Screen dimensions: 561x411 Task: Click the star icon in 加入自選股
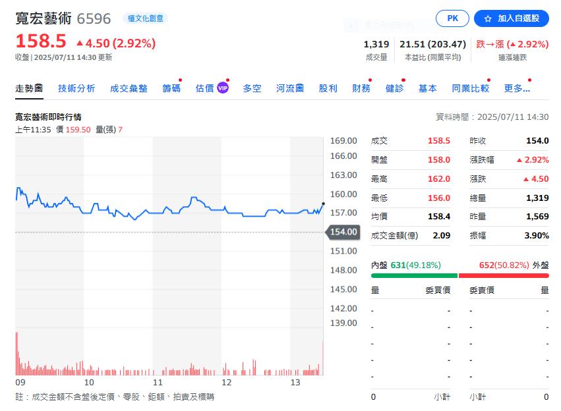(488, 18)
